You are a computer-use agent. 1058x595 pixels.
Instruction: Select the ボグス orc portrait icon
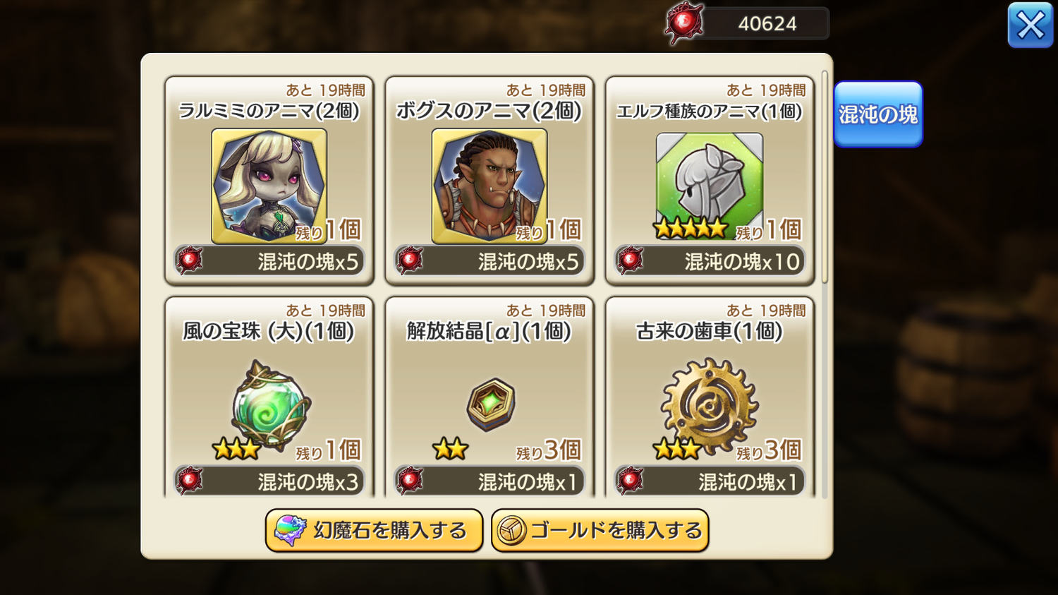[490, 186]
